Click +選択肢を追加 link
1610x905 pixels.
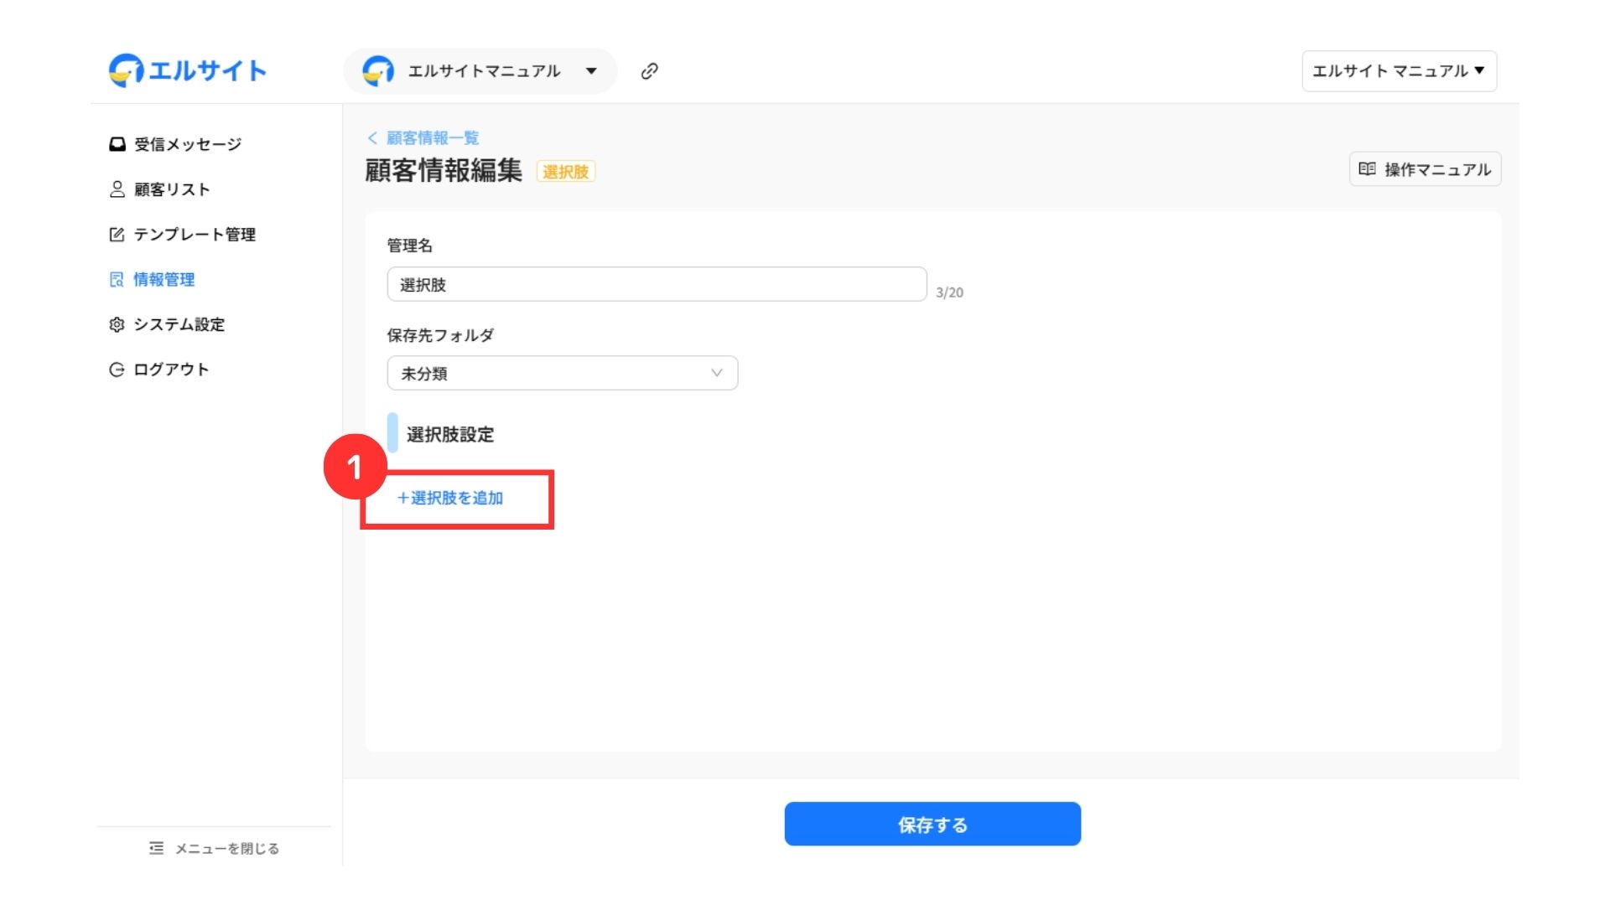pos(450,498)
